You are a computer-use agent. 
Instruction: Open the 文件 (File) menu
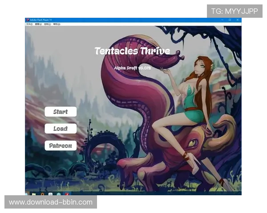coord(29,24)
